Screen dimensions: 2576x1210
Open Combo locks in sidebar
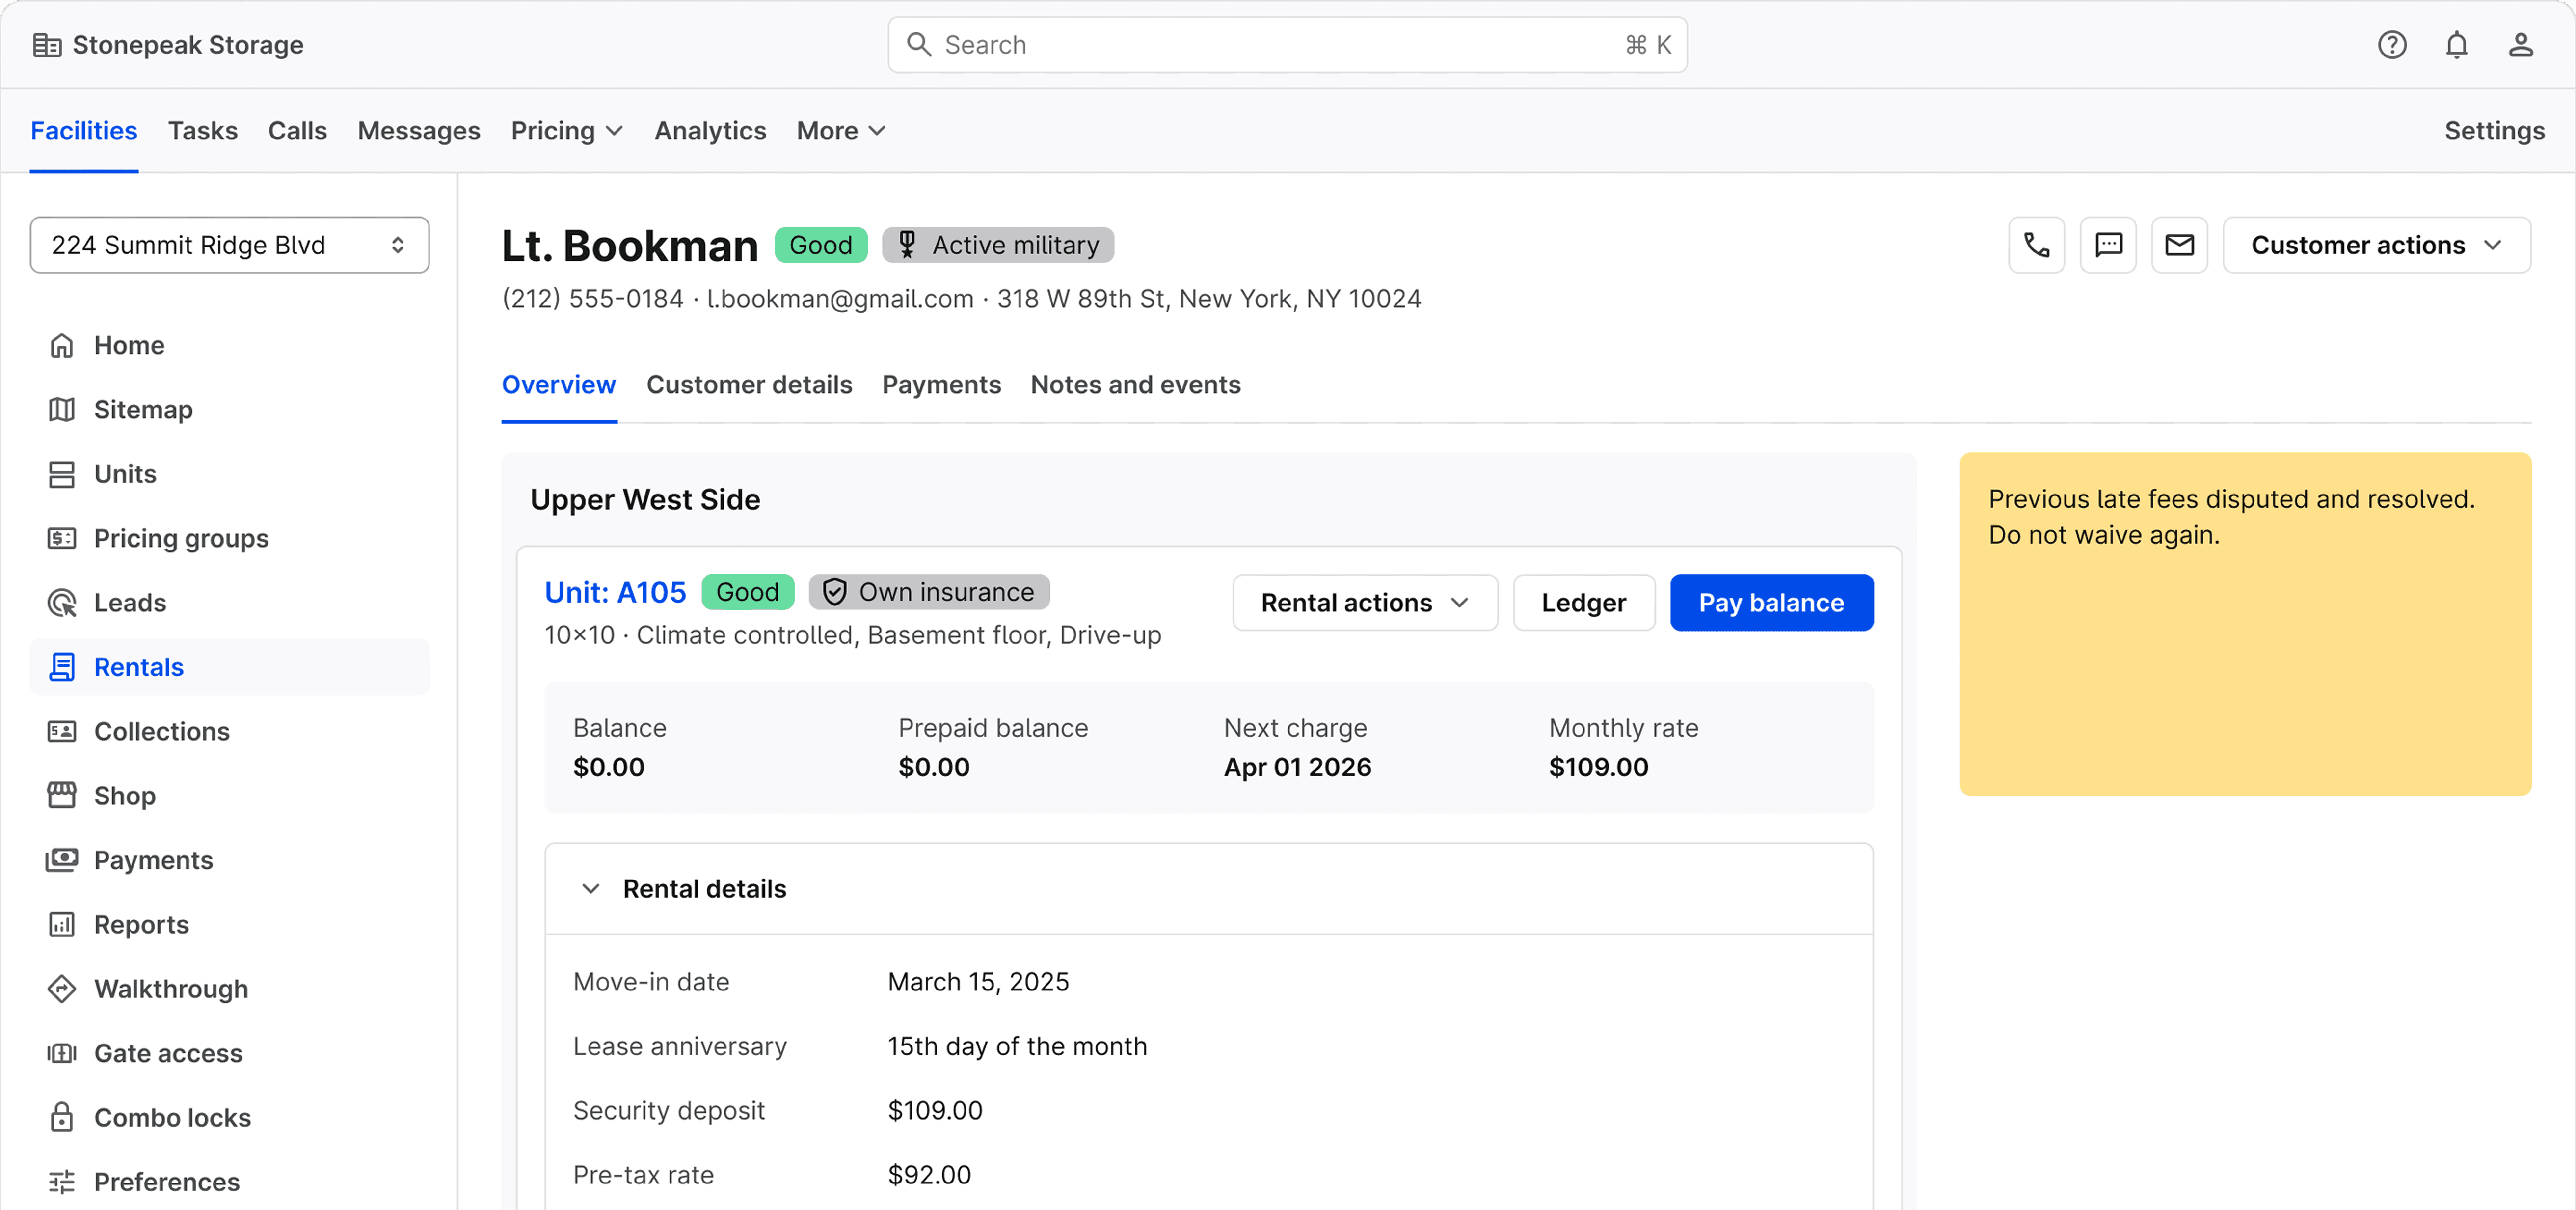pyautogui.click(x=172, y=1117)
